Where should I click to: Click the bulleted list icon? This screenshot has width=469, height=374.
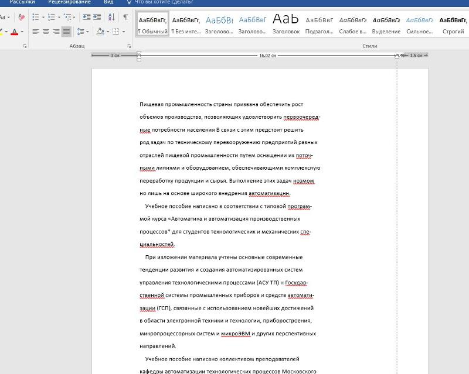coord(35,17)
